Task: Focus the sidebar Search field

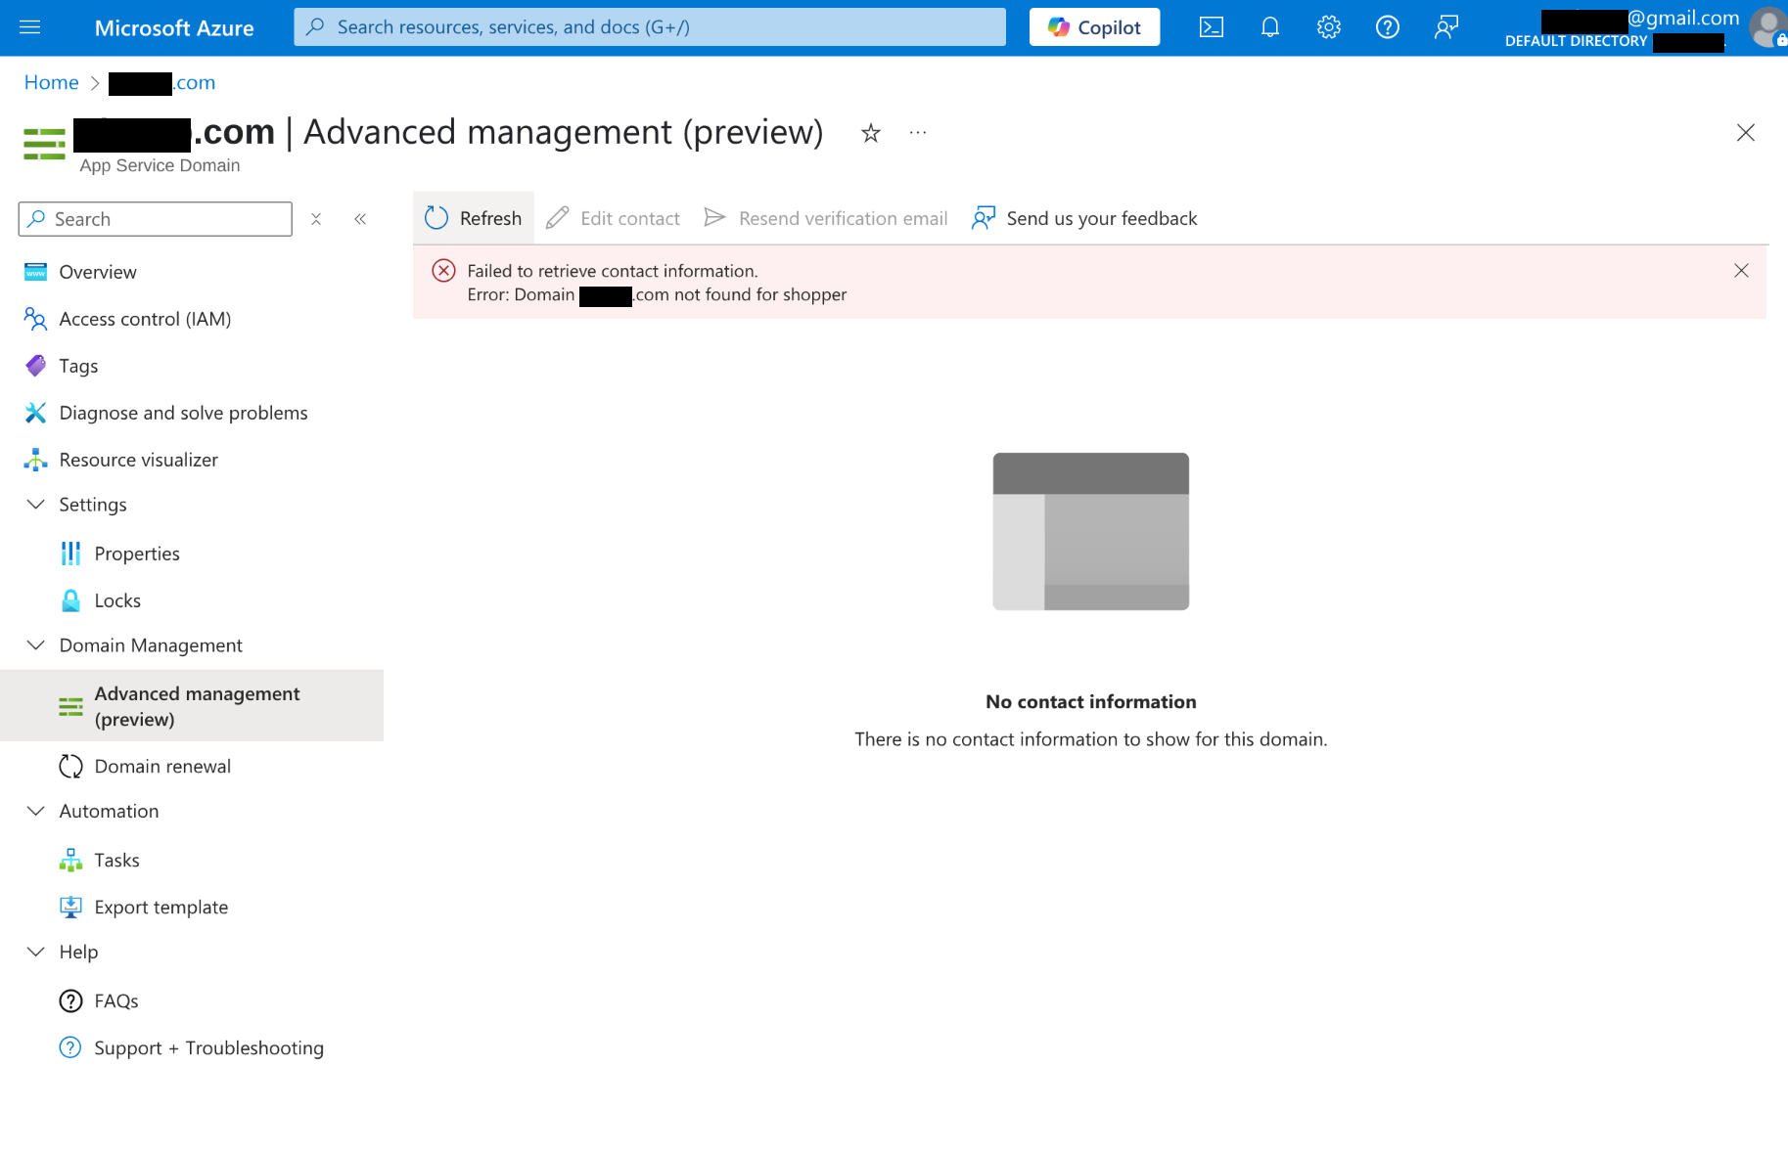Action: pyautogui.click(x=155, y=219)
